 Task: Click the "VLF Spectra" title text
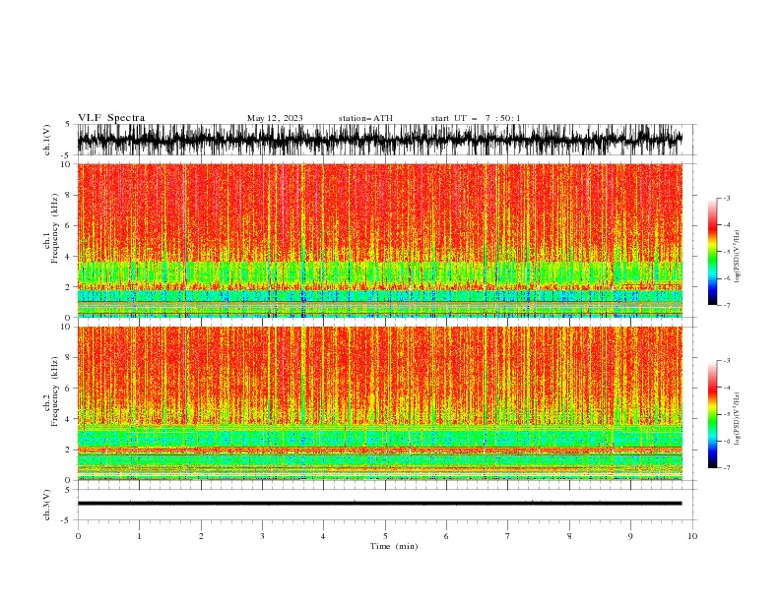click(111, 118)
